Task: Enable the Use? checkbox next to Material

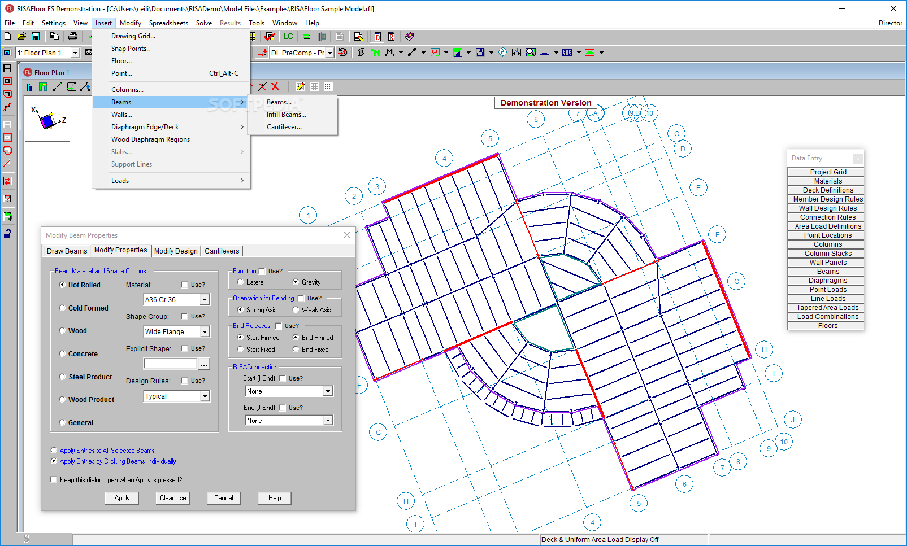Action: (184, 285)
